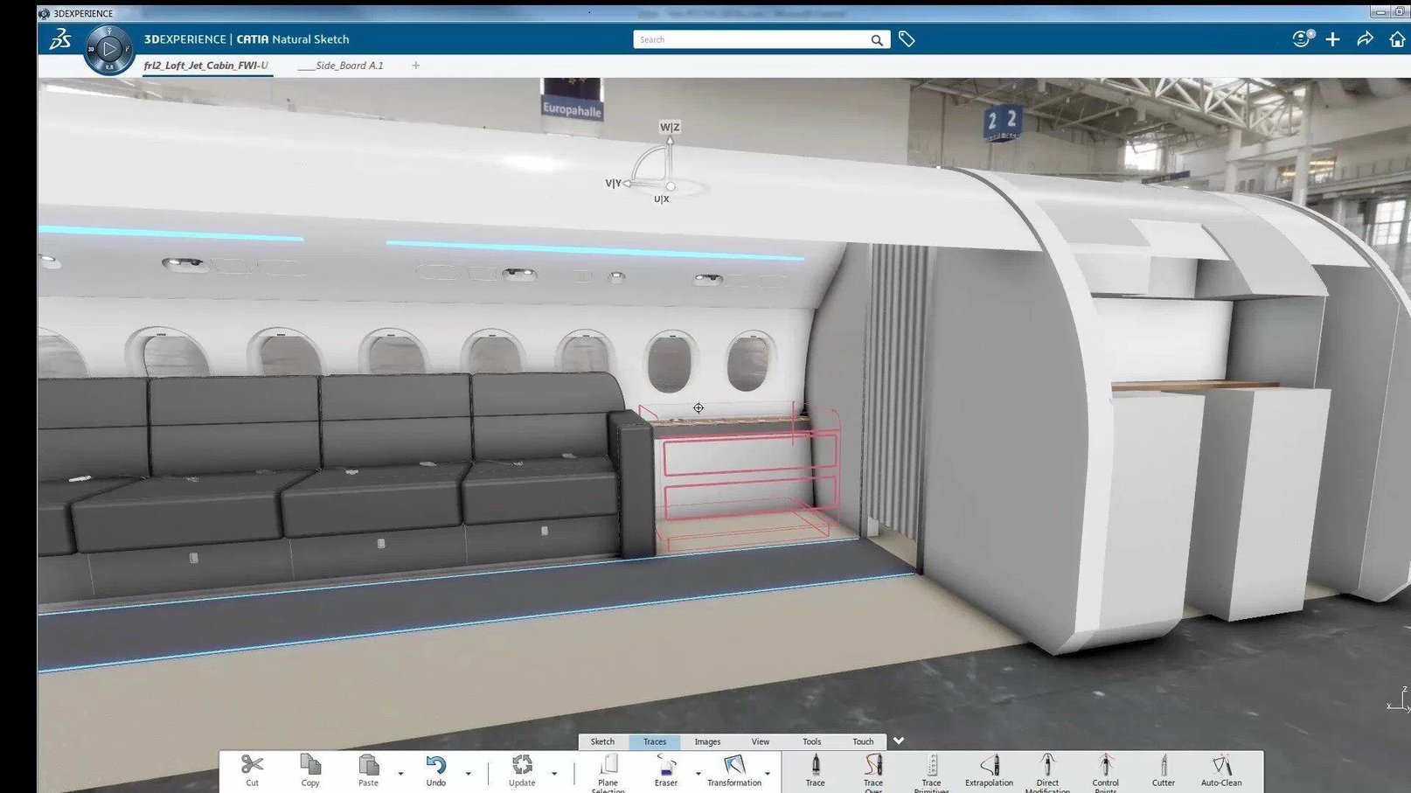Select the Control Points tool
Viewport: 1411px width, 793px height.
tap(1105, 771)
